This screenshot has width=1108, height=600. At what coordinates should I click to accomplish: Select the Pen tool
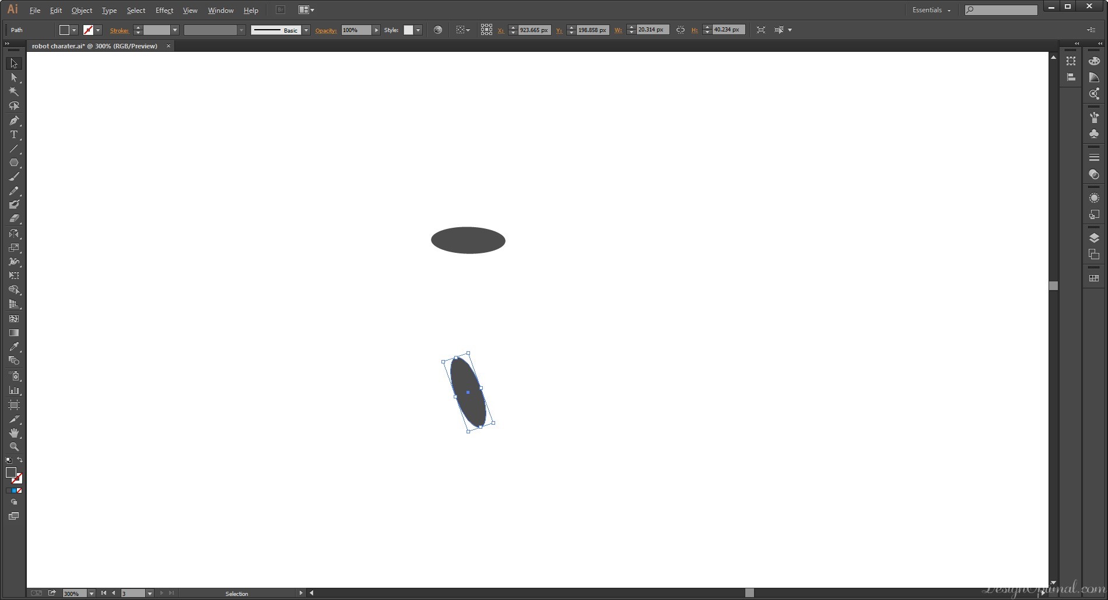click(x=14, y=121)
